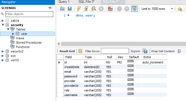This screenshot has width=186, height=101.
Task: Click the createDate field cell
Action: pos(73,67)
